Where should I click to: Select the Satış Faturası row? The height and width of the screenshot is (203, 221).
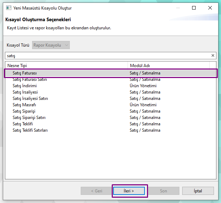pyautogui.click(x=25, y=73)
